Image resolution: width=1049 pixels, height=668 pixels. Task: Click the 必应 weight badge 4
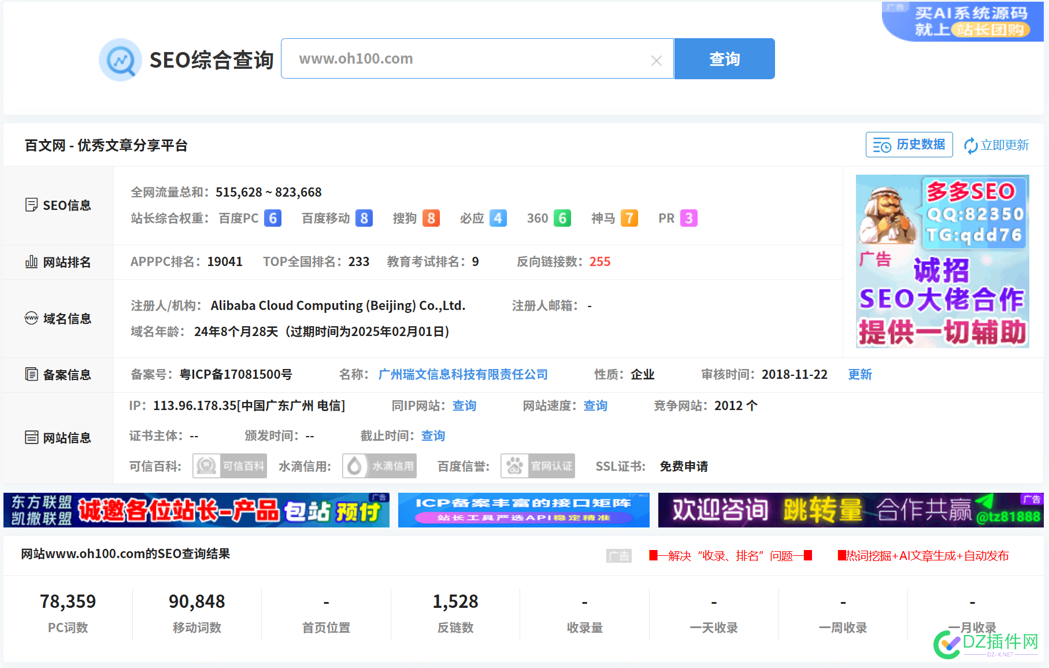click(498, 218)
